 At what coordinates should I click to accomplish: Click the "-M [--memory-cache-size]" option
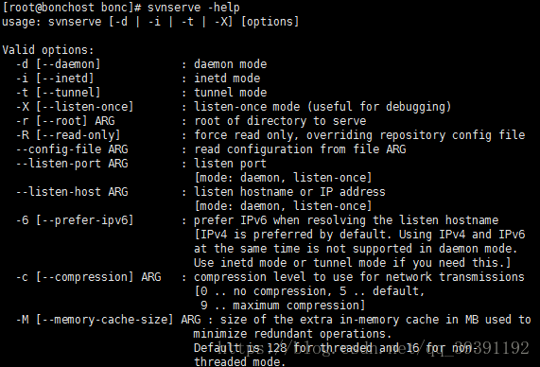[95, 320]
